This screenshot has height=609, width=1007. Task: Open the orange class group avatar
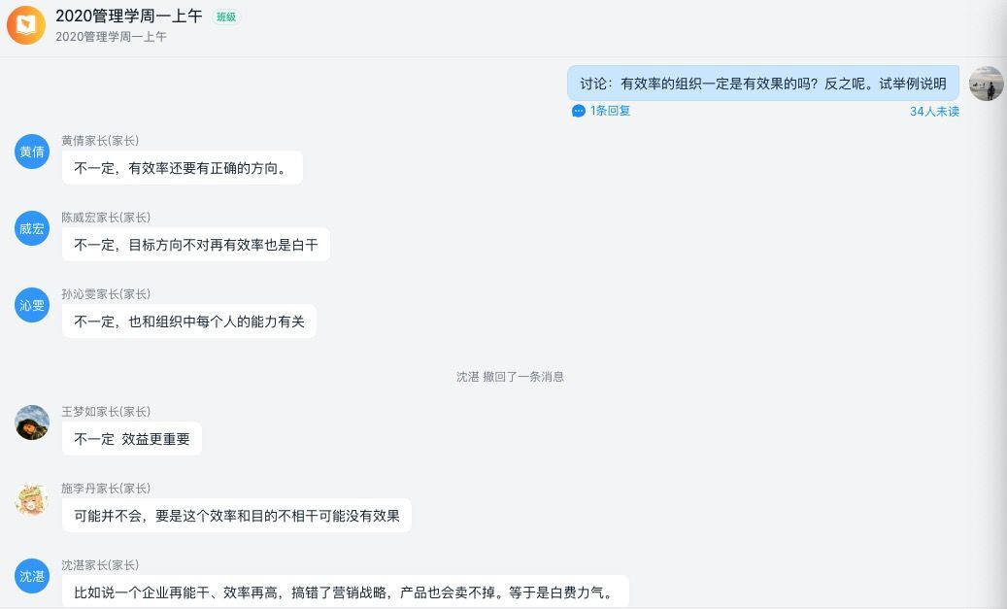26,25
